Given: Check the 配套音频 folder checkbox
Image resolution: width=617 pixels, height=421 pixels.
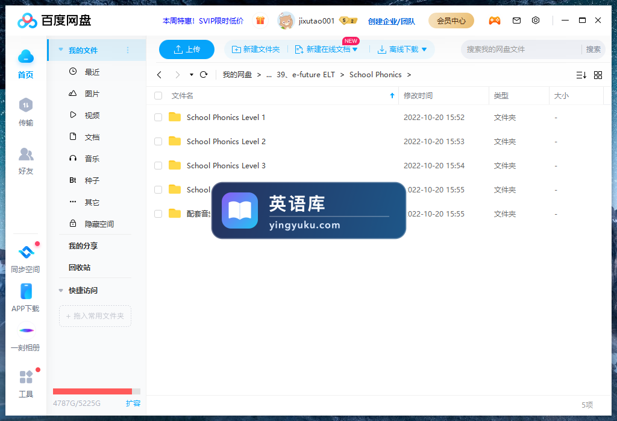Looking at the screenshot, I should tap(158, 214).
